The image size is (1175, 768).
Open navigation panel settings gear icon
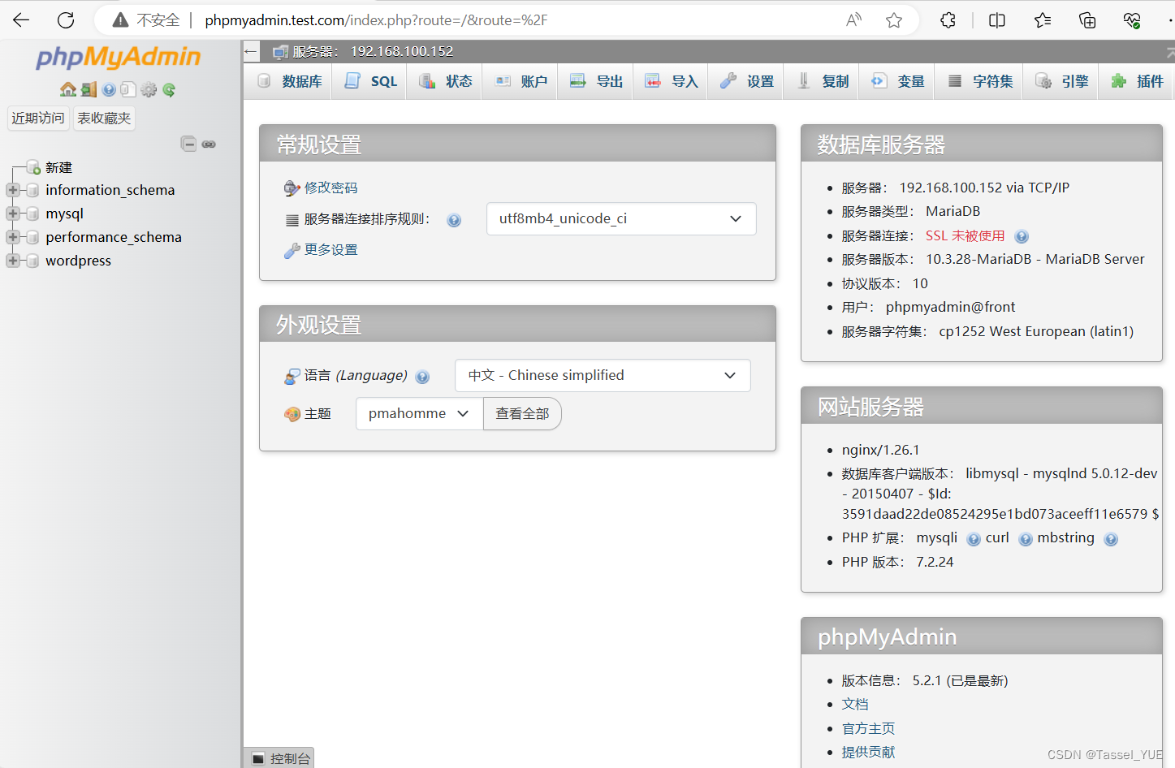click(149, 89)
